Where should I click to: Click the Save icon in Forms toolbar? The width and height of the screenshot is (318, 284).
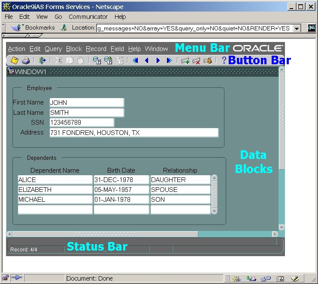pyautogui.click(x=15, y=60)
